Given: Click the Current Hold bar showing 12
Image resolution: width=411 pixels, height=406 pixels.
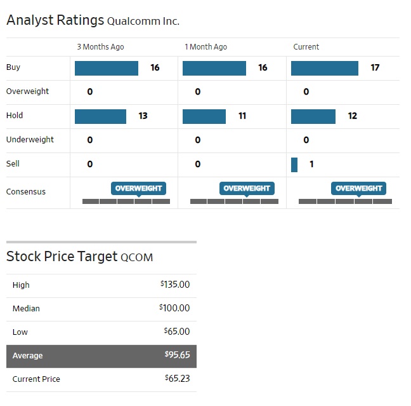Looking at the screenshot, I should click(313, 116).
